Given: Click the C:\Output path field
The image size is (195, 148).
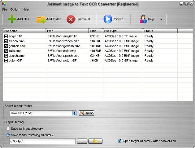Looking at the screenshot, I should (42, 141).
